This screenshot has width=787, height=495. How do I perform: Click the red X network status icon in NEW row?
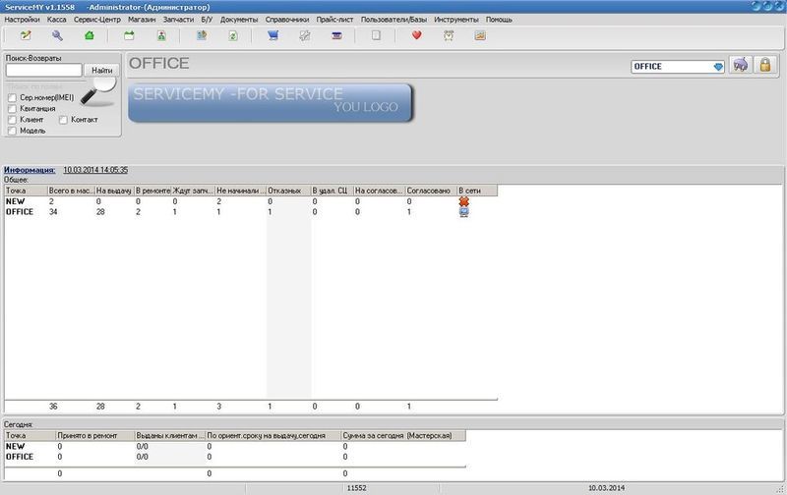463,201
